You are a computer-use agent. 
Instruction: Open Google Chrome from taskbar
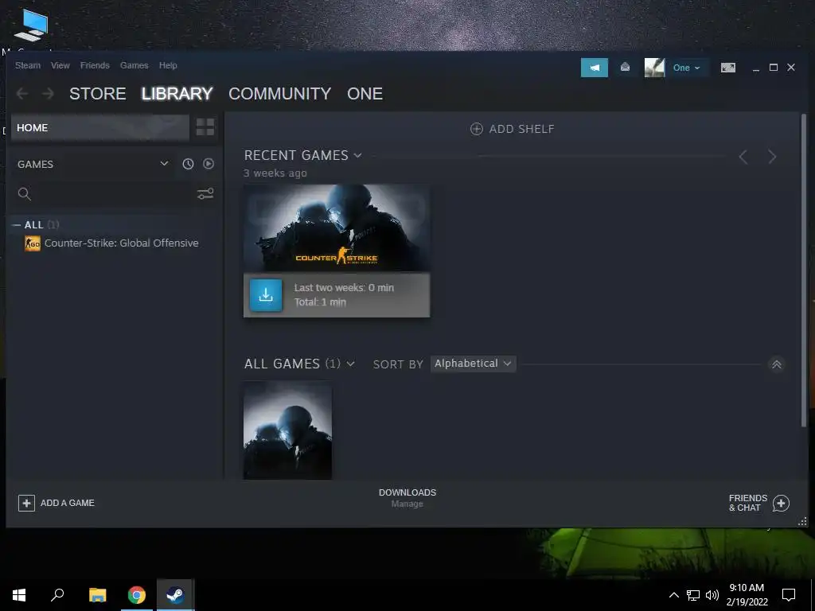(x=137, y=595)
